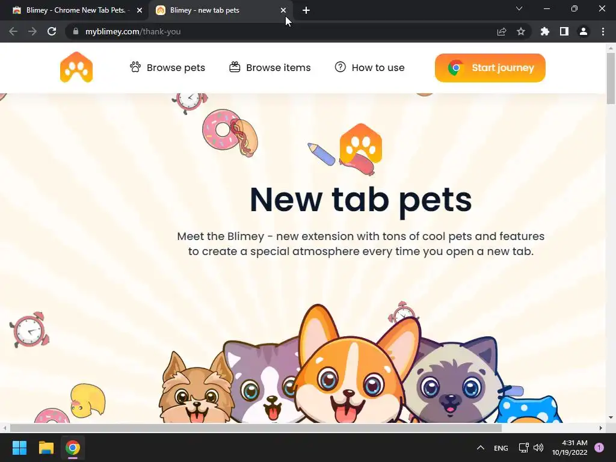The height and width of the screenshot is (462, 616).
Task: Bookmark this tab with star icon
Action: click(521, 31)
